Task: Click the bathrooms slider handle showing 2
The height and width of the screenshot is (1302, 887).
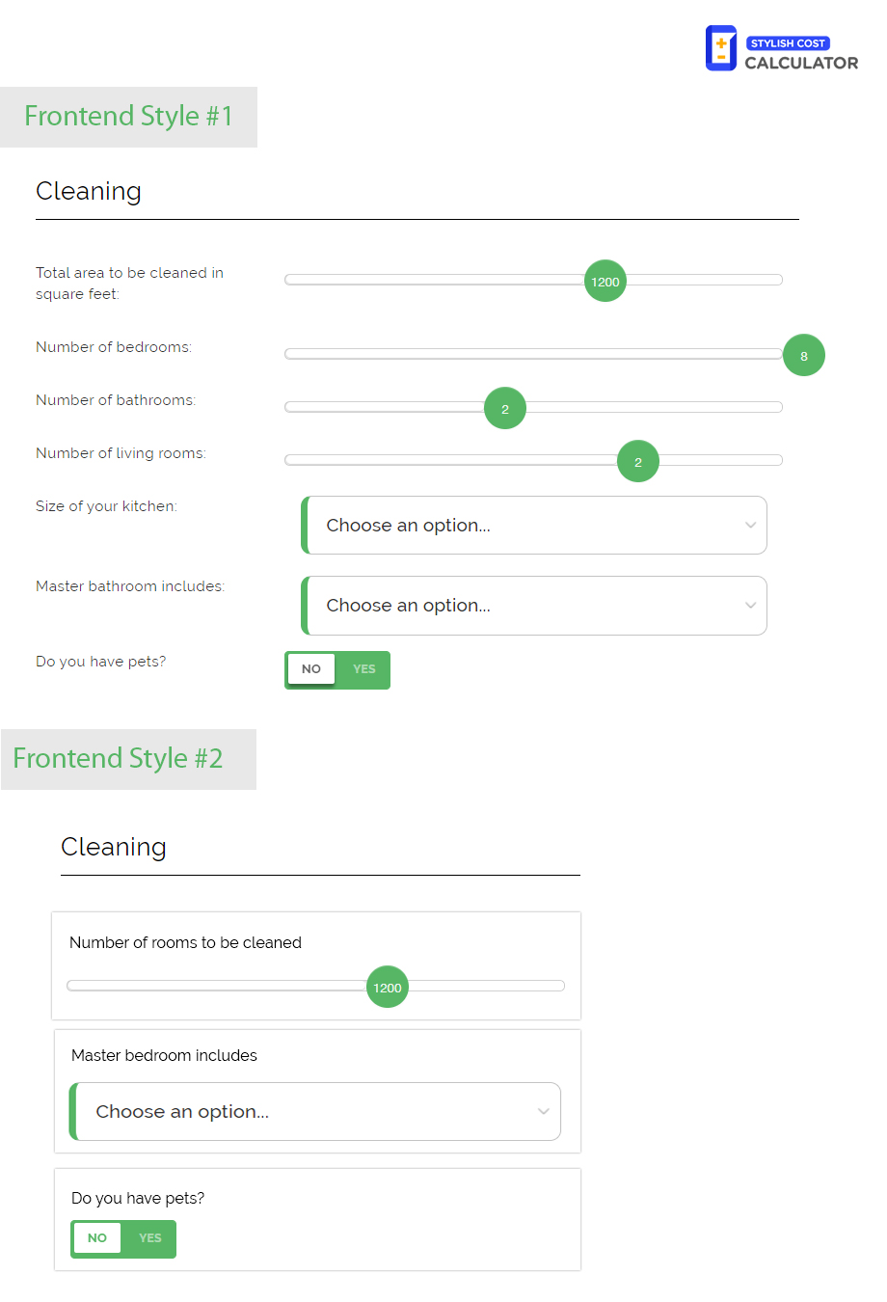Action: pos(505,408)
